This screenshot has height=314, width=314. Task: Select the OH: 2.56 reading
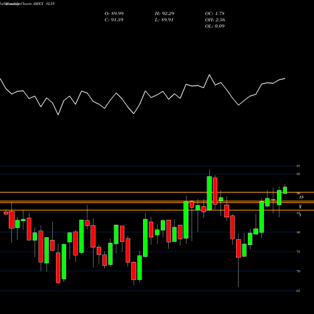(x=215, y=20)
